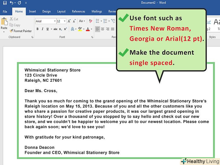Image resolution: width=220 pixels, height=165 pixels.
Task: Click 'Founder and CEO, Whimsical Stationery Store' line
Action: pos(72,153)
